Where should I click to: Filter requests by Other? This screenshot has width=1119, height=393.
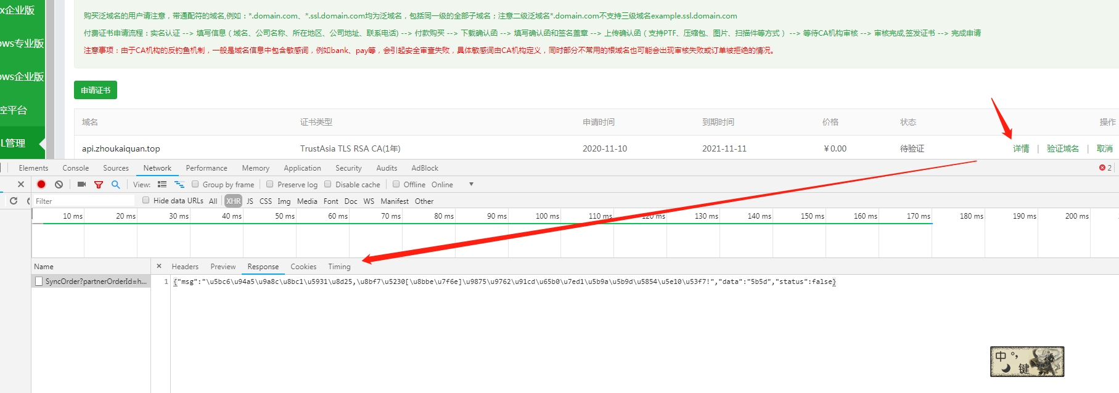(x=424, y=201)
